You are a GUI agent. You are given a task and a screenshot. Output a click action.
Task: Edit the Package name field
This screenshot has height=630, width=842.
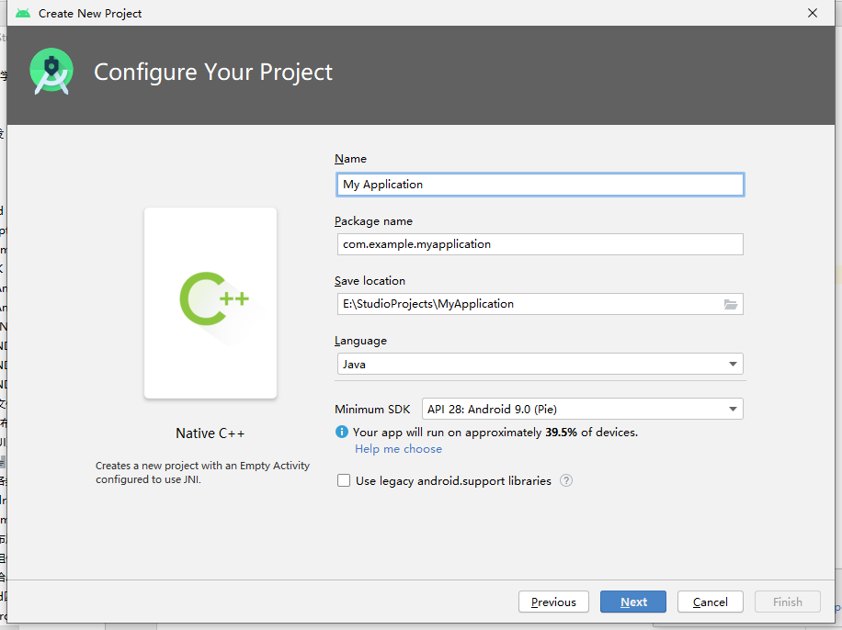coord(540,244)
